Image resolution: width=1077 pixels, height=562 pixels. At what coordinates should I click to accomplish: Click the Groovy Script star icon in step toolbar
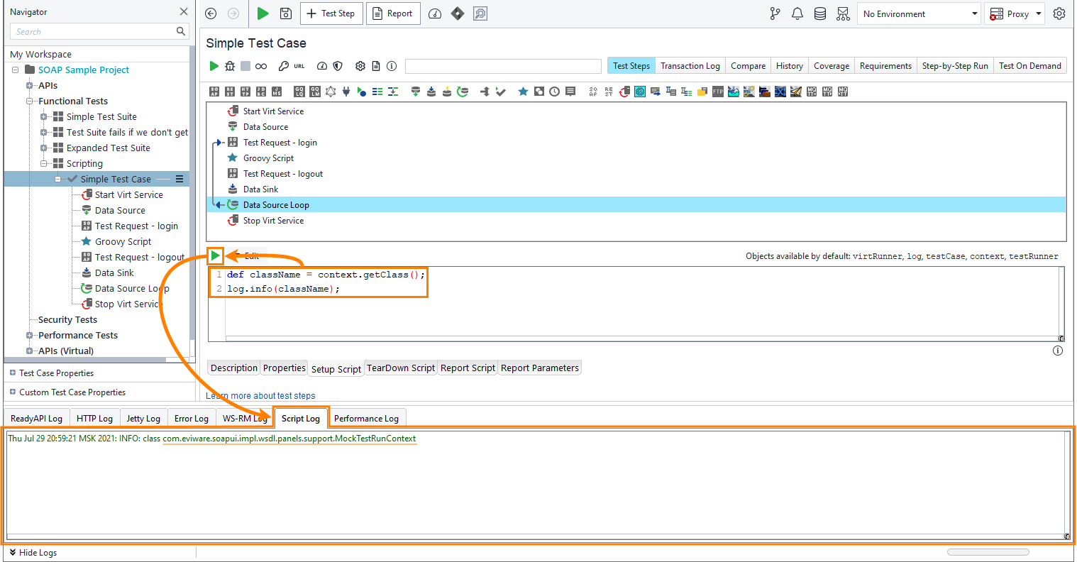point(523,92)
